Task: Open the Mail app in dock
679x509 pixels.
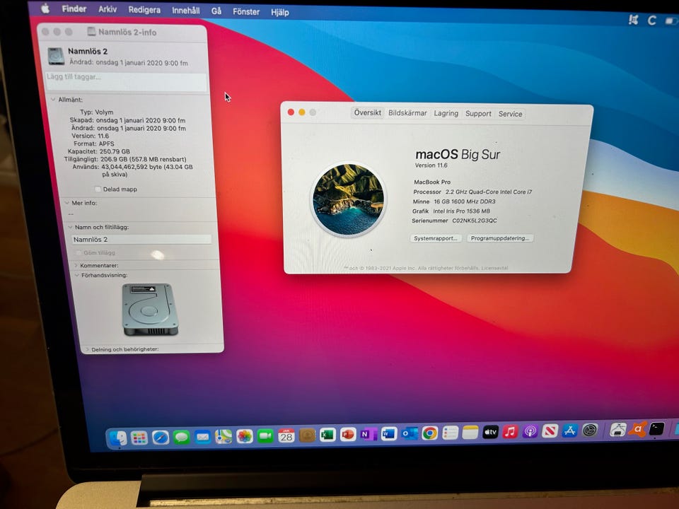Action: 202,437
